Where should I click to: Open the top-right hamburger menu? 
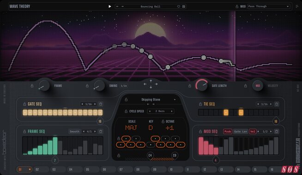coord(297,6)
